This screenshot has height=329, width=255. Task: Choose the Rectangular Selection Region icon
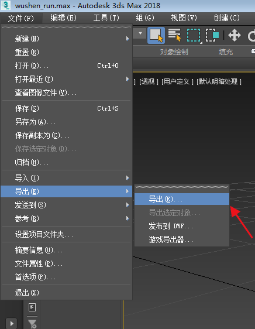[194, 35]
